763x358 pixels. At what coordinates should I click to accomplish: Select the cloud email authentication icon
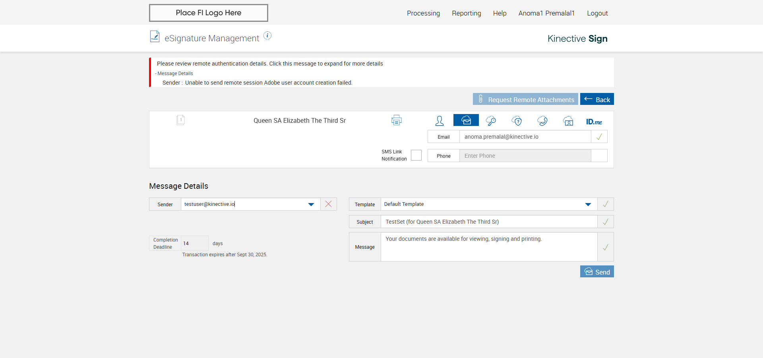(x=466, y=120)
